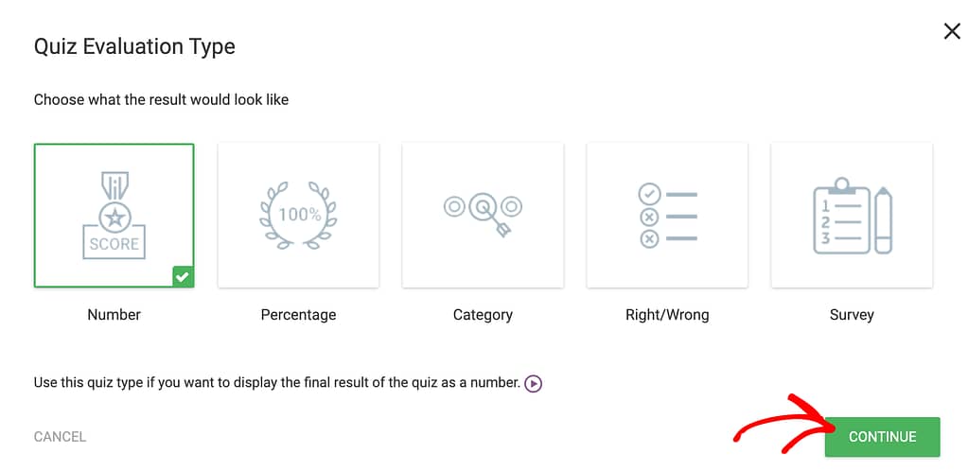The width and height of the screenshot is (968, 471).
Task: Click the 100% text in the wreath
Action: tap(299, 215)
